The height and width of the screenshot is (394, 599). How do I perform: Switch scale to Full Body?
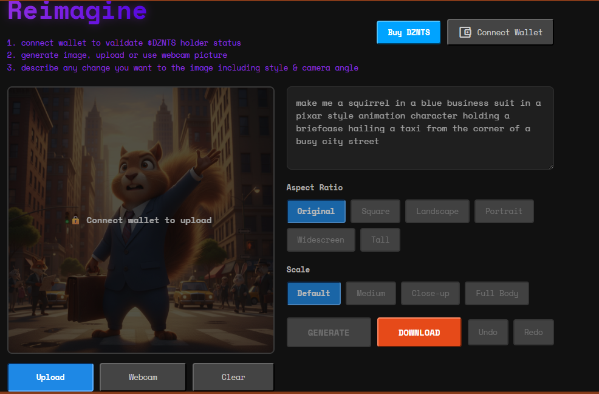pyautogui.click(x=497, y=293)
